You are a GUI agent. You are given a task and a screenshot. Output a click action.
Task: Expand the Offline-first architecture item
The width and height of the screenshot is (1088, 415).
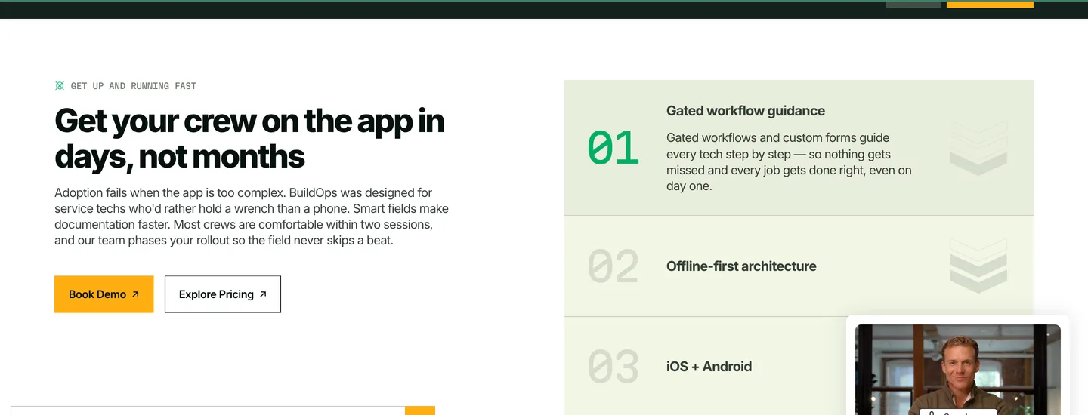pos(799,266)
